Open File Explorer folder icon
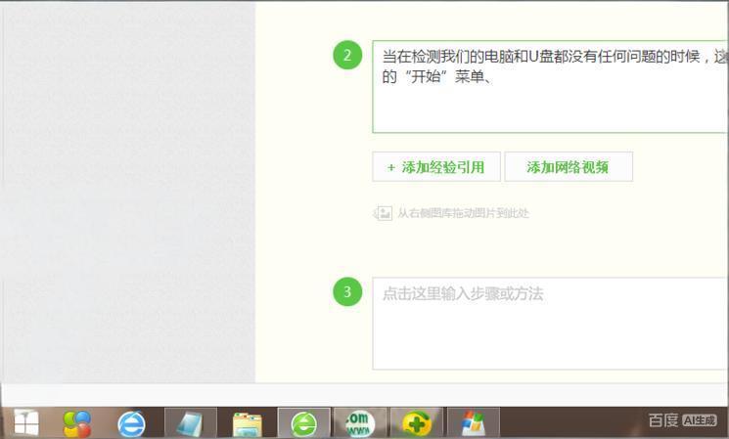The height and width of the screenshot is (439, 729). click(247, 423)
